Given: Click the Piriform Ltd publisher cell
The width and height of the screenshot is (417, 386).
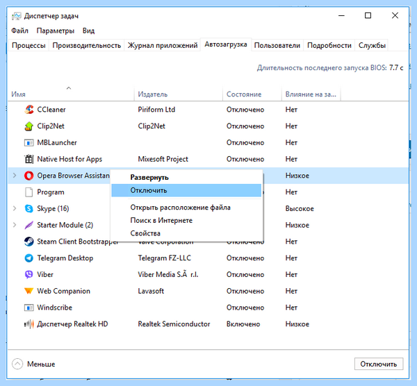Looking at the screenshot, I should click(156, 110).
